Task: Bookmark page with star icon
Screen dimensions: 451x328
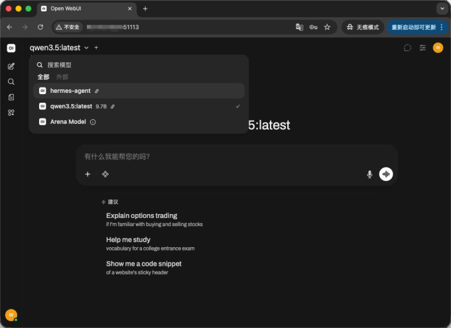Action: tap(327, 27)
